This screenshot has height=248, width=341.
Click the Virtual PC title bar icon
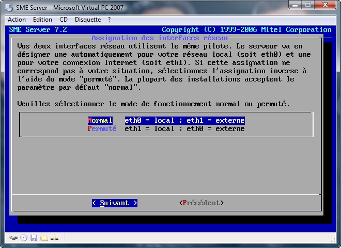pos(9,8)
